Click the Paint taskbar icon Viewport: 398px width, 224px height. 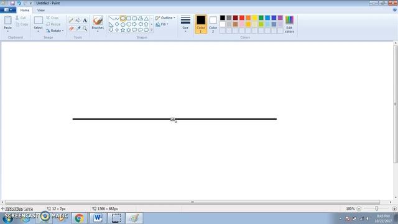(134, 218)
